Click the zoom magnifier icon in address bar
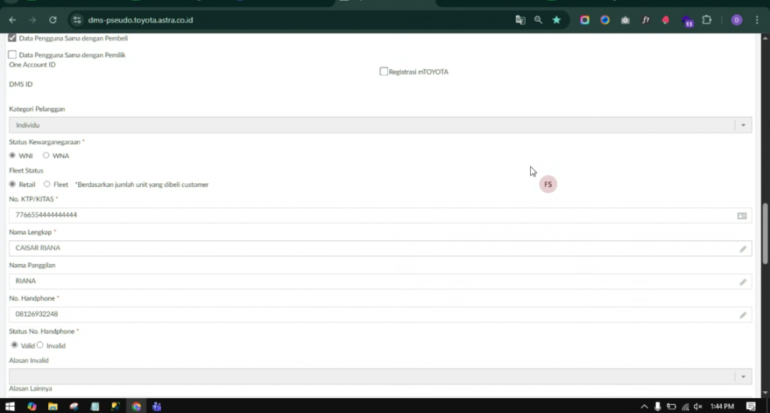This screenshot has height=413, width=770. (538, 20)
